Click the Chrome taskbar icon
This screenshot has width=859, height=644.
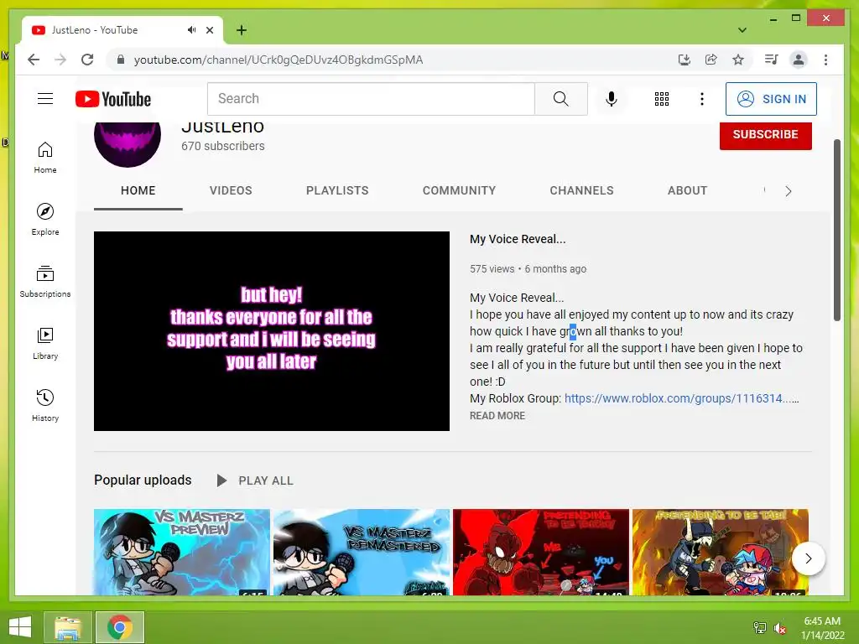(x=120, y=627)
